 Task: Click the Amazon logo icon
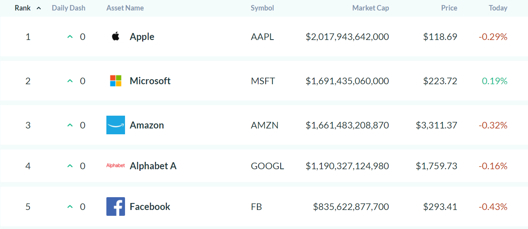[116, 125]
